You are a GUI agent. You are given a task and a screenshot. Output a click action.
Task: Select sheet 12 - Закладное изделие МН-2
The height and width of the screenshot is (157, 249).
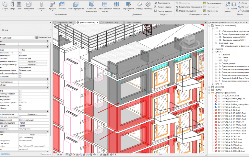click(x=232, y=37)
